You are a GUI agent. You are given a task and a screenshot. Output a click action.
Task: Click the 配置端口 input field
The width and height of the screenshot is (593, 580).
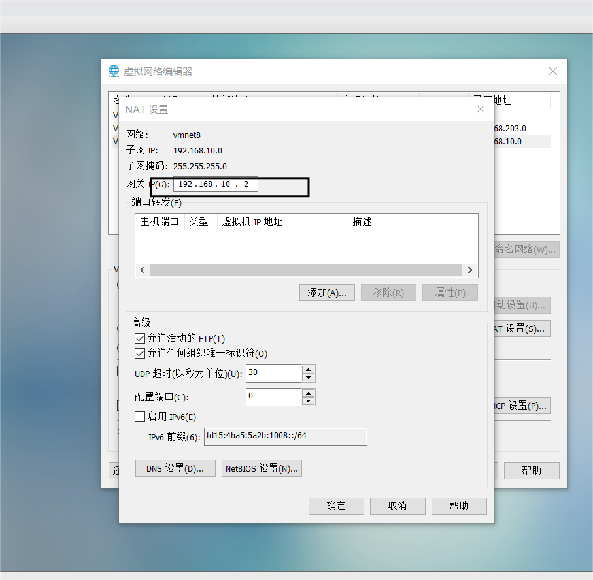[x=274, y=396]
